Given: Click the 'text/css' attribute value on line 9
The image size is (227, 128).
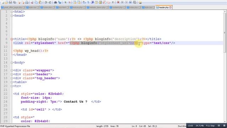Looking at the screenshot, I should (x=161, y=43).
